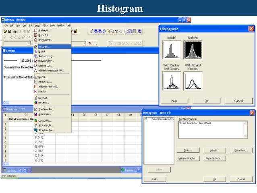257x193 pixels.
Task: Open Scatterplot from the Graph menu
Action: 44,30
